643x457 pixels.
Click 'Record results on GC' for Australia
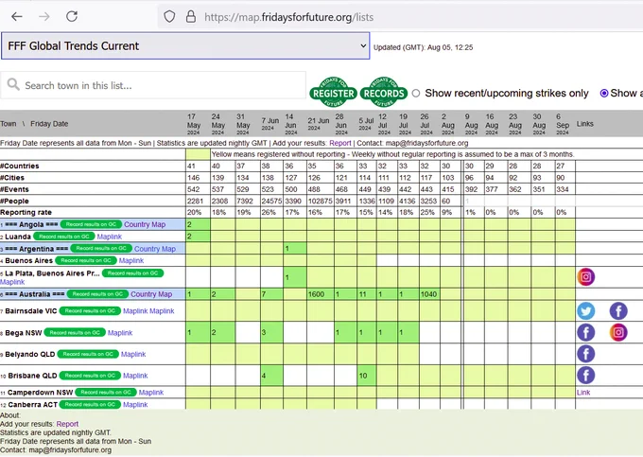pyautogui.click(x=97, y=293)
